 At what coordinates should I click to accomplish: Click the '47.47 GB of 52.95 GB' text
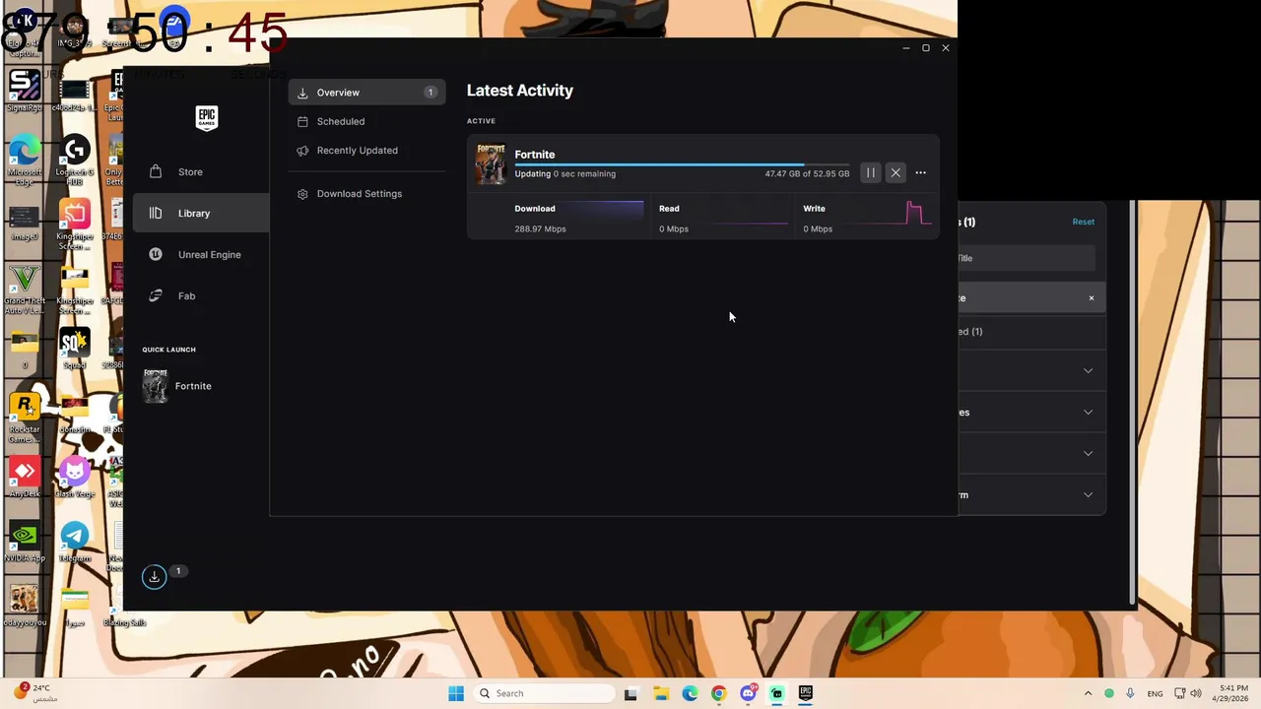click(807, 174)
